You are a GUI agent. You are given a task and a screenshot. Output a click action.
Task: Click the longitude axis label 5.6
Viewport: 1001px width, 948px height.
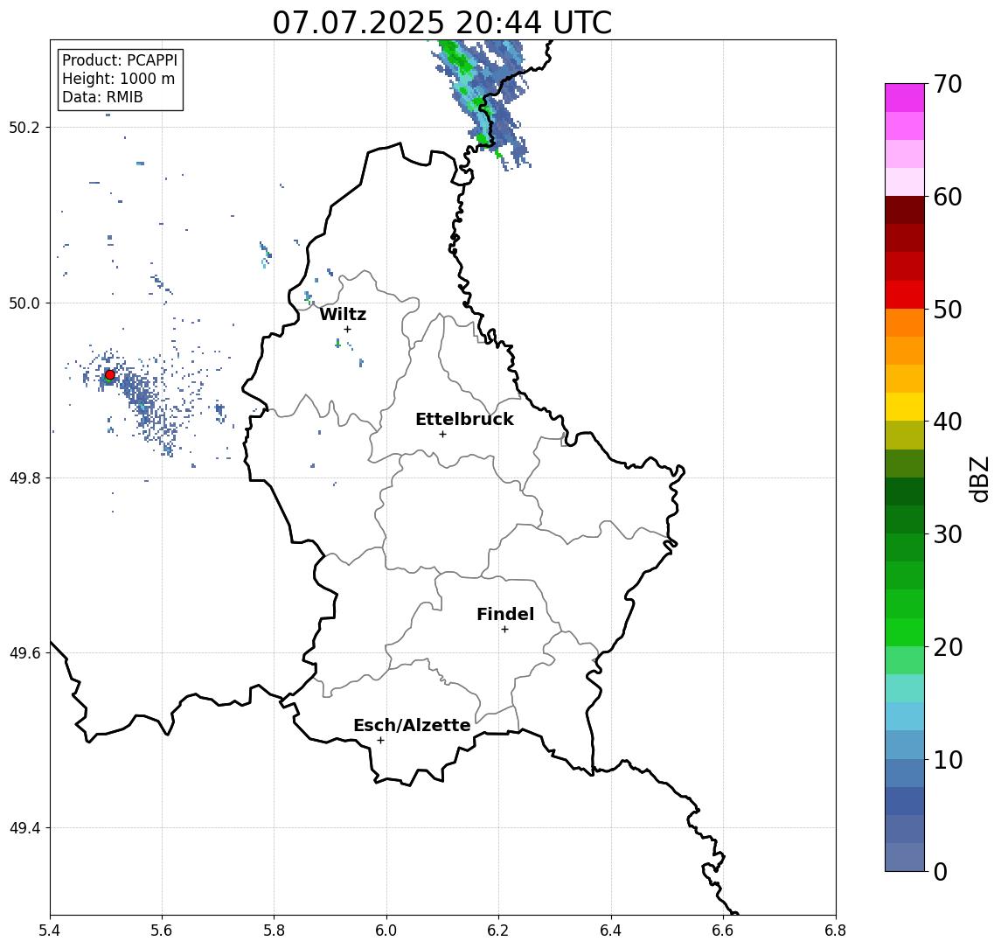(162, 931)
